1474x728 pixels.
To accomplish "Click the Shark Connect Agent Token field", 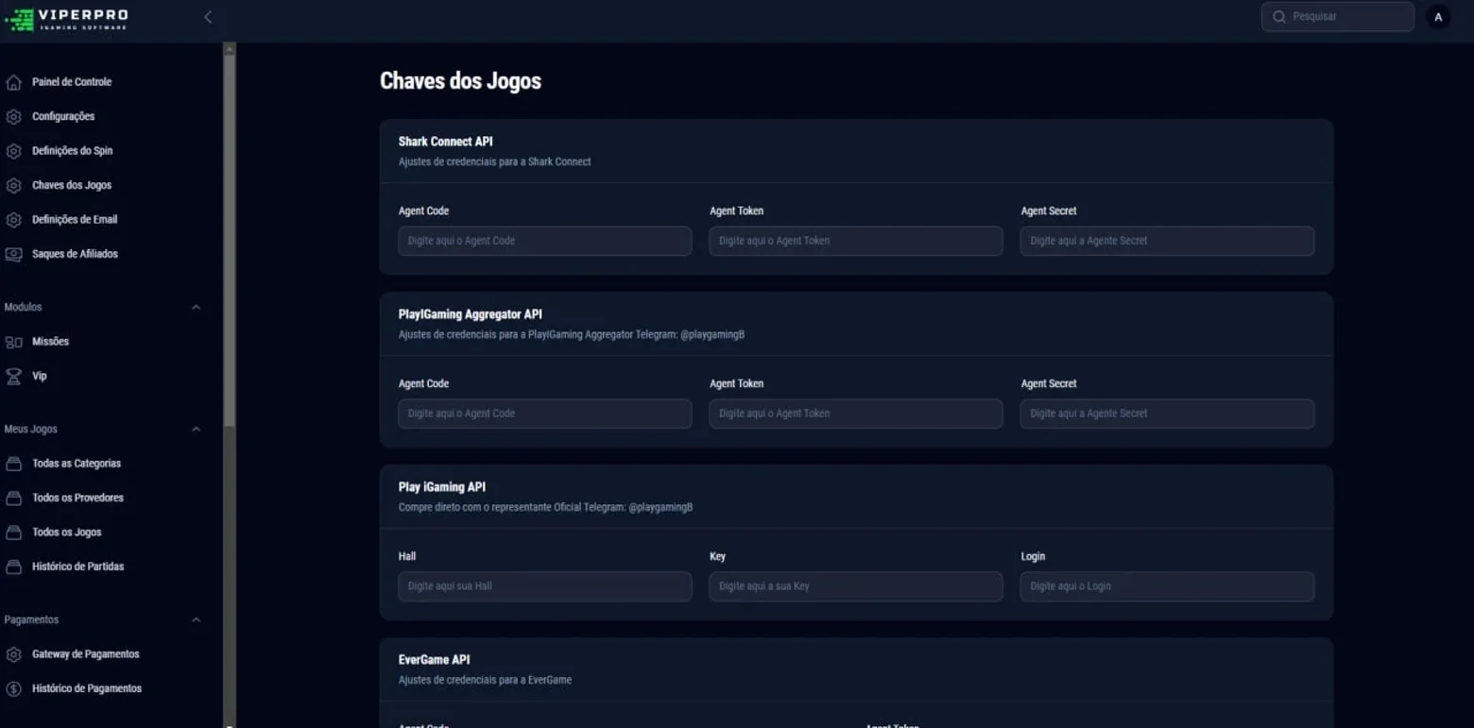I will pos(855,241).
